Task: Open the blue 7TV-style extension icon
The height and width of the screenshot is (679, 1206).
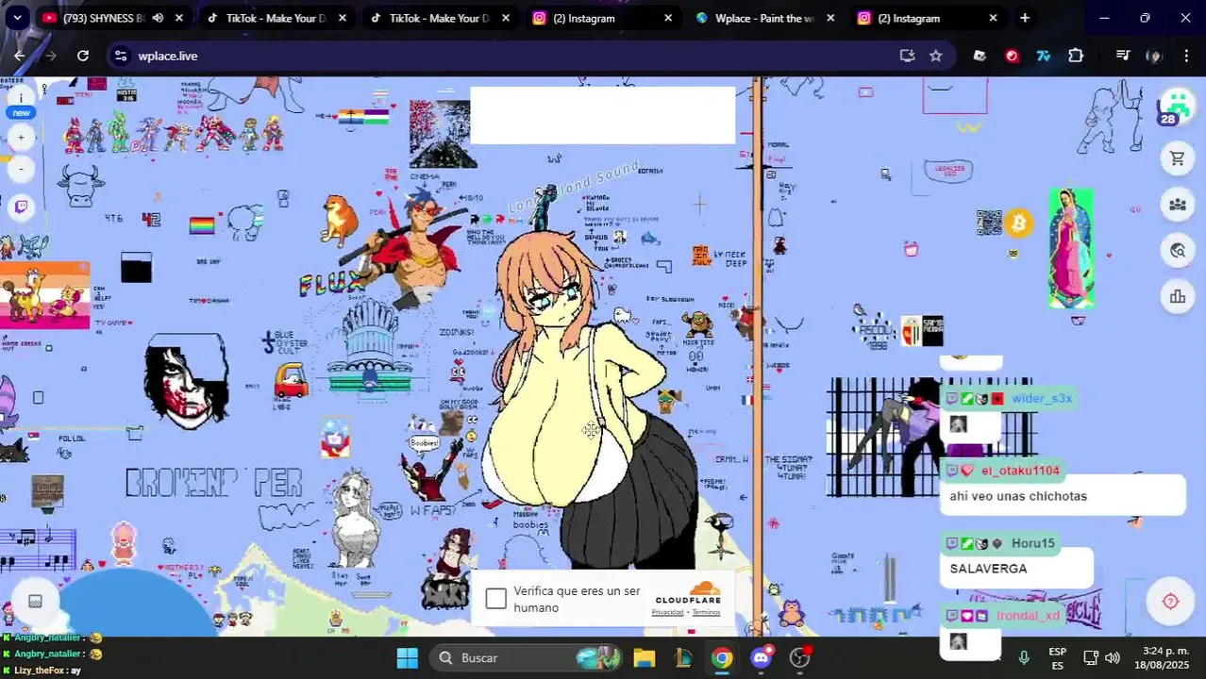Action: click(1044, 56)
